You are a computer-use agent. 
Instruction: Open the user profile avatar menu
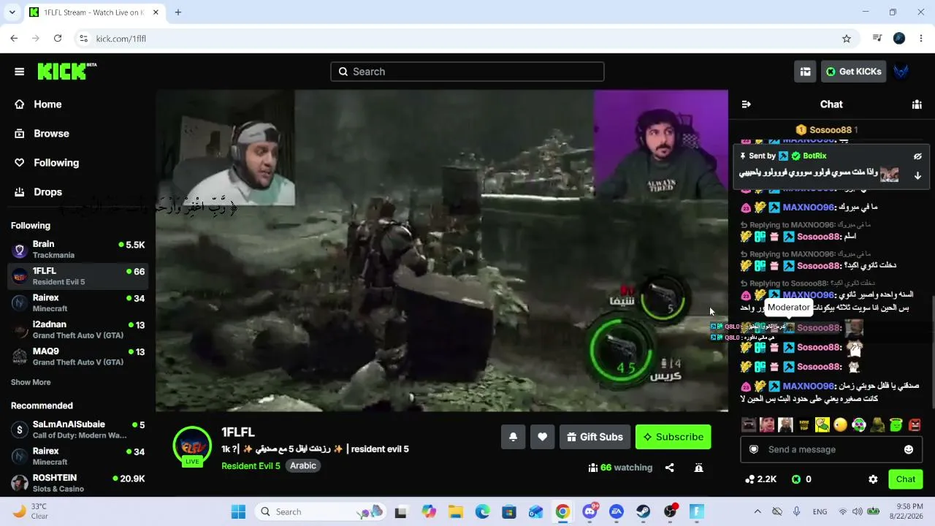[x=901, y=72]
